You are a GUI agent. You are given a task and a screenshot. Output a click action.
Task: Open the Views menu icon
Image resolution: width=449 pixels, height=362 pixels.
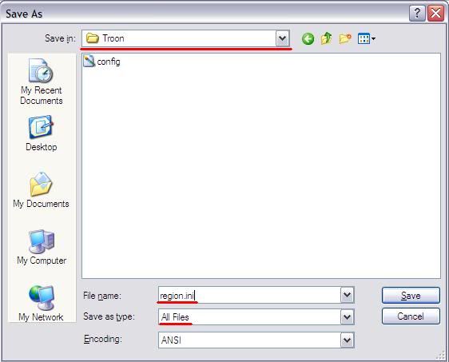367,38
